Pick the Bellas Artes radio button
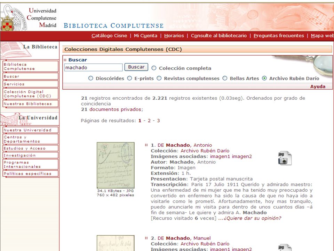Screen dimensions: 334x251 tap(225, 78)
